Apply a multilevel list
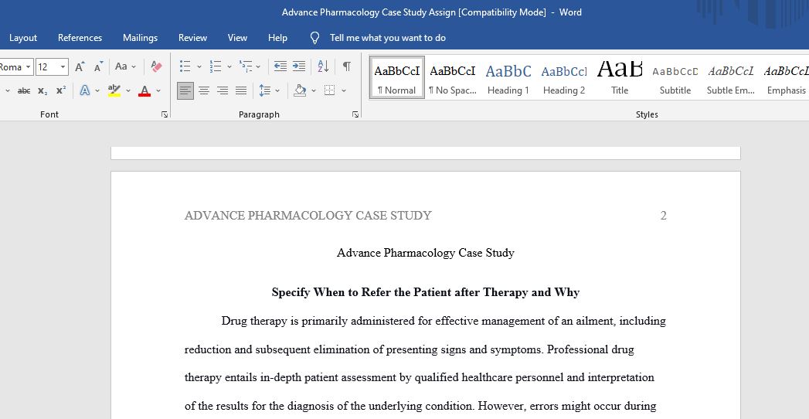 (246, 66)
